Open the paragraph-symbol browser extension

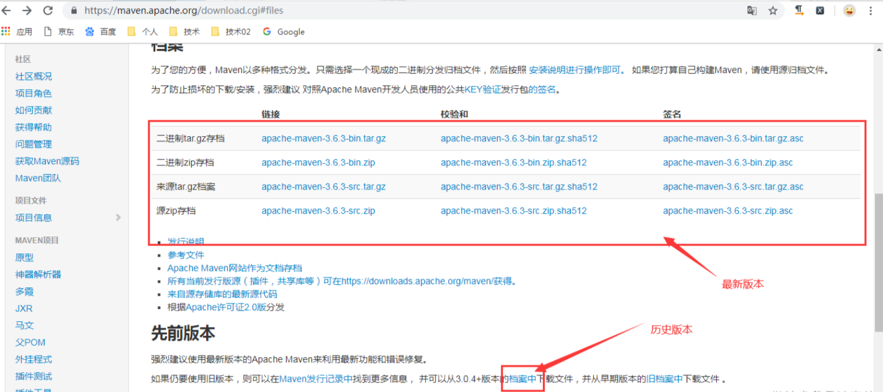800,11
